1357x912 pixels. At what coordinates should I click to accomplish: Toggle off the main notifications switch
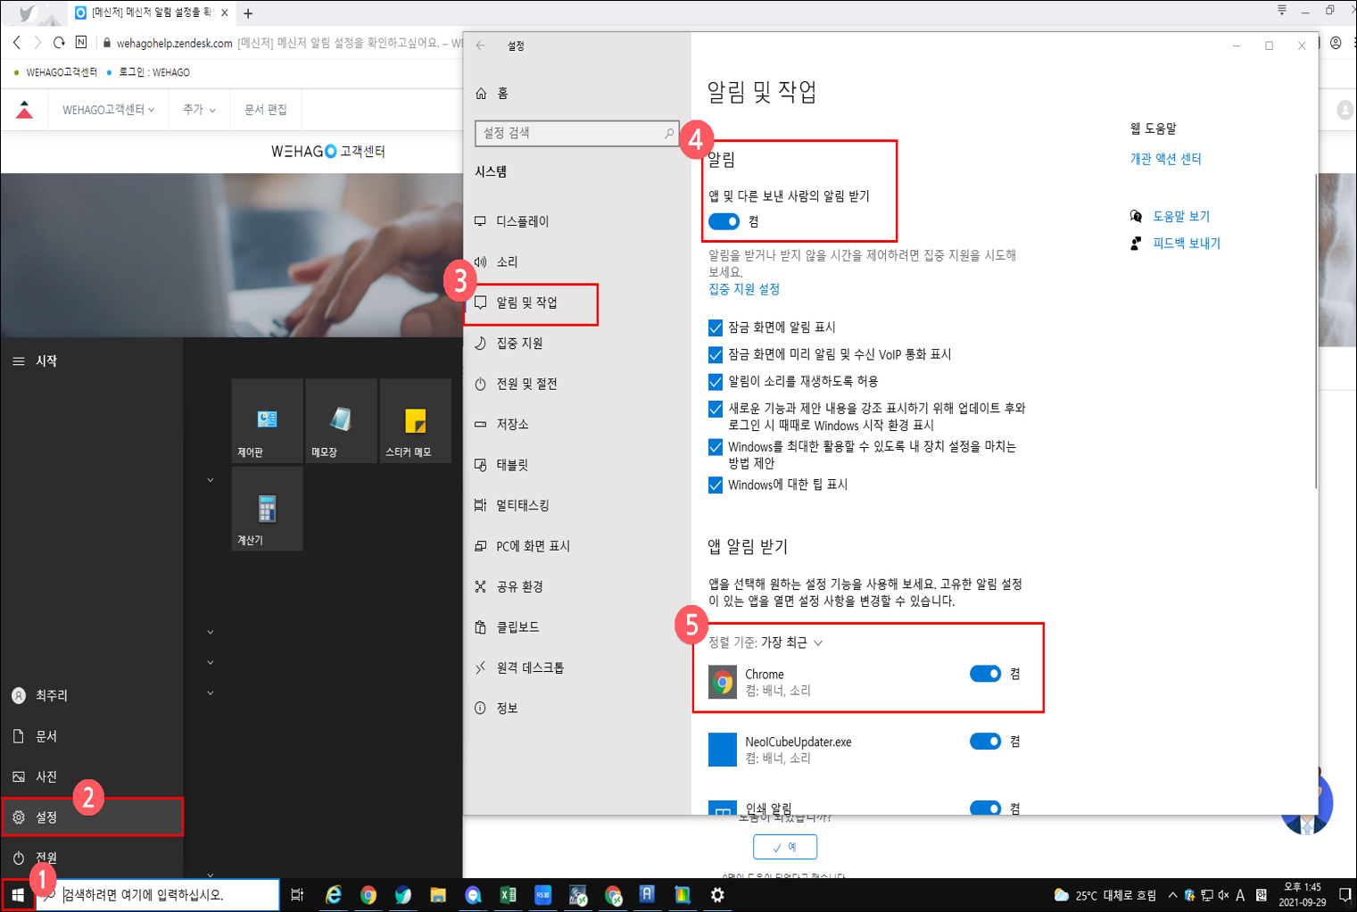click(x=724, y=221)
